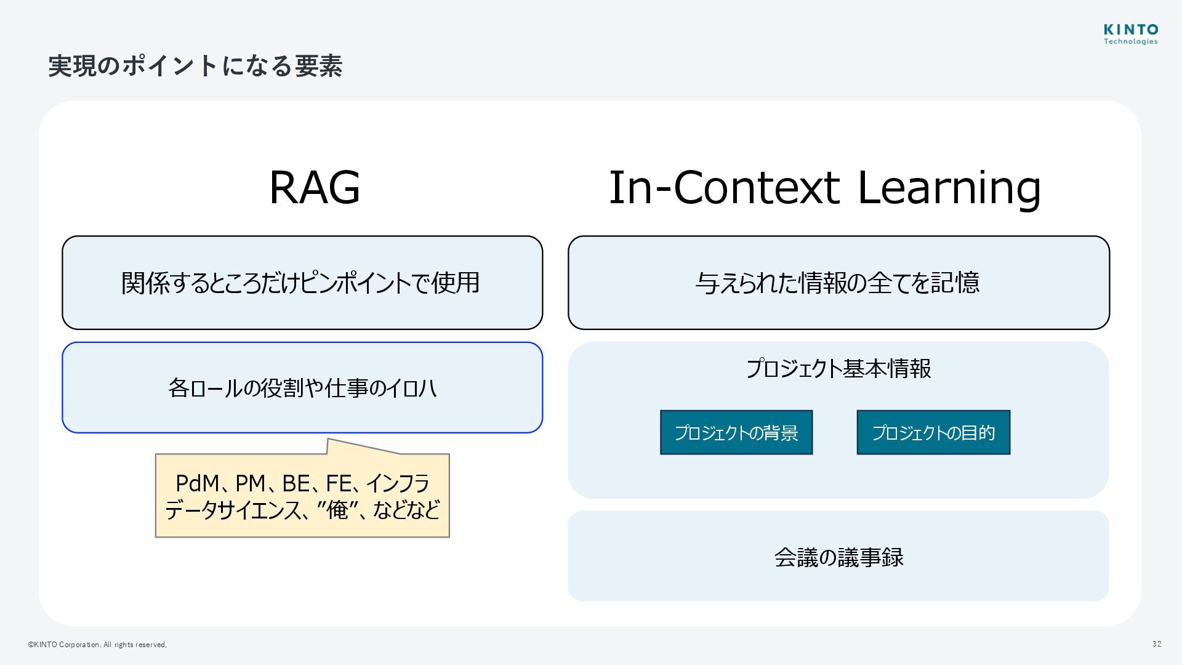This screenshot has height=665, width=1182.
Task: Click the yellow callout listing PdM, PM, BE, FE
Action: tap(302, 496)
